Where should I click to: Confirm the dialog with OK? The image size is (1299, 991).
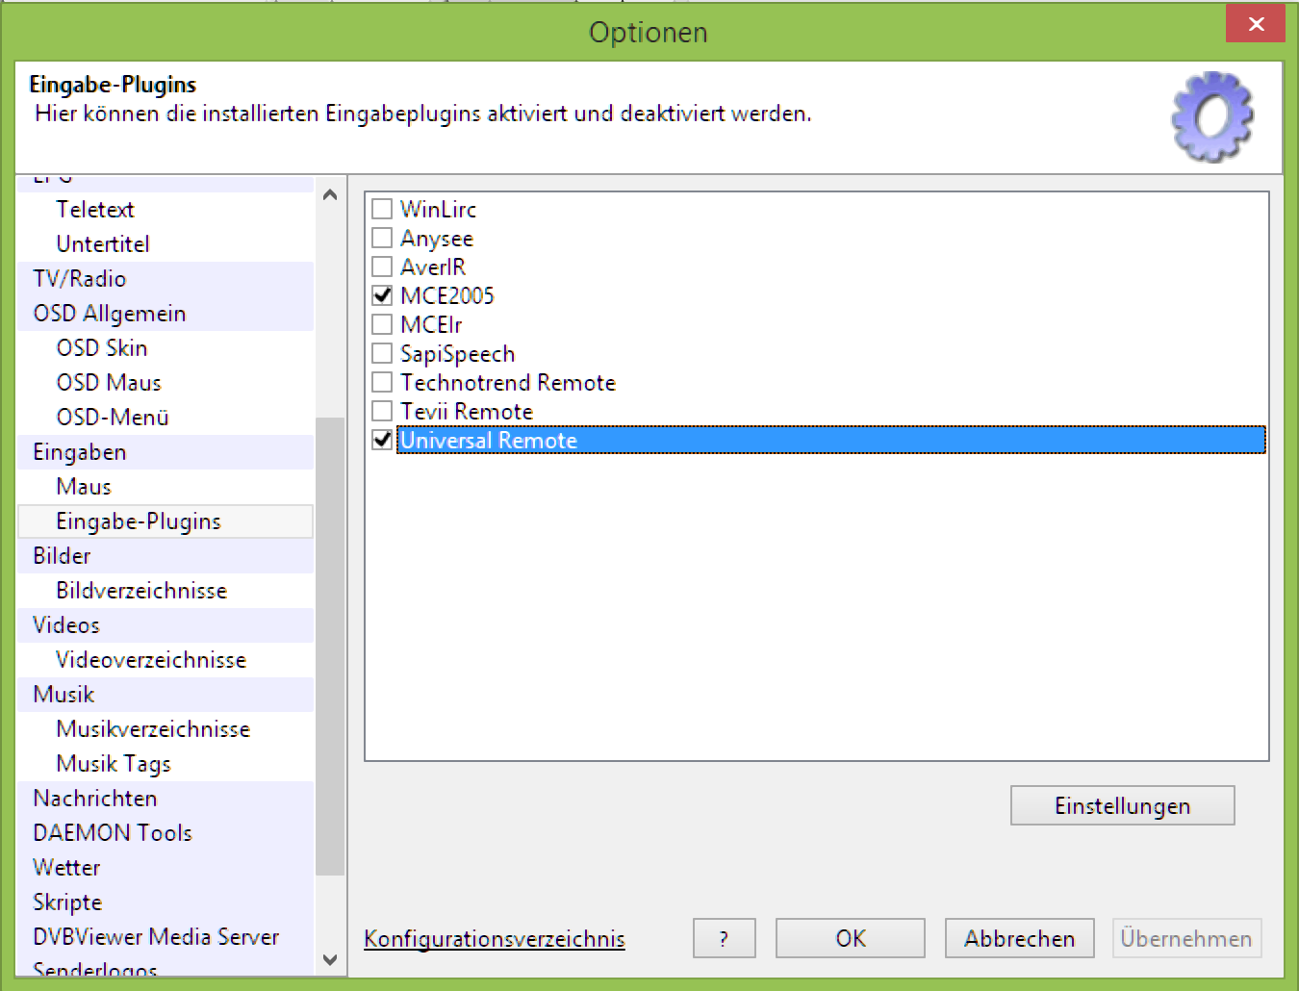click(x=851, y=938)
